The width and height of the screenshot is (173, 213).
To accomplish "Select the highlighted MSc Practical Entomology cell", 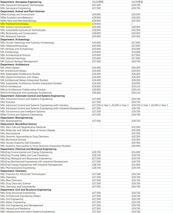I will pyautogui.click(x=46, y=24).
